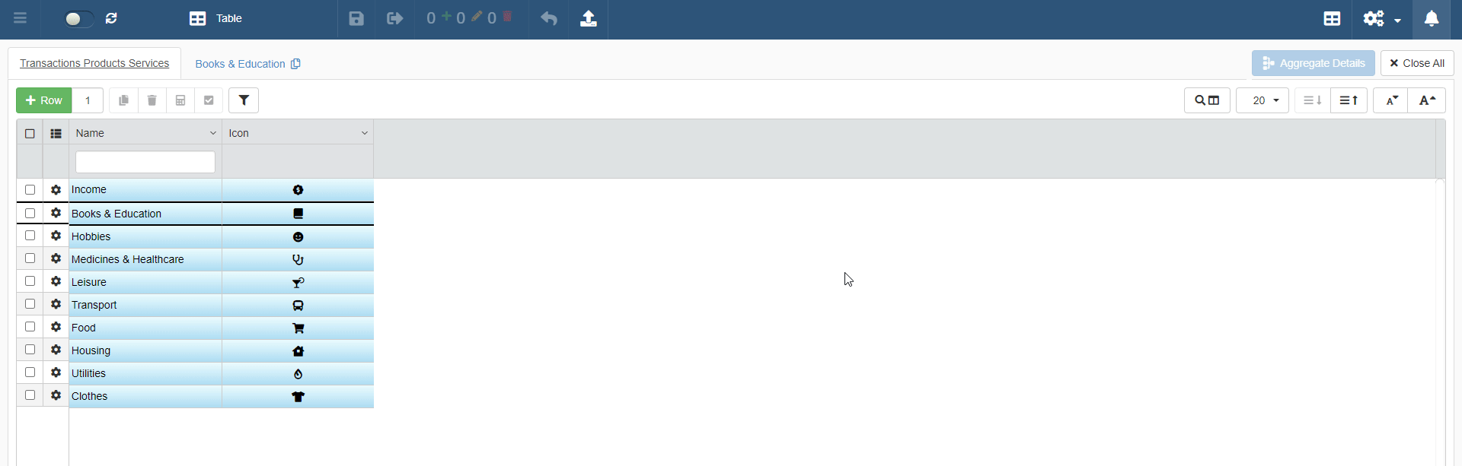The height and width of the screenshot is (466, 1462).
Task: Open gear settings for the Housing row
Action: click(x=56, y=350)
